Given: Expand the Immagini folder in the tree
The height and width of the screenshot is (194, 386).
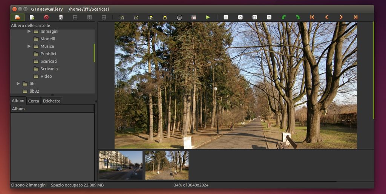Looking at the screenshot, I should (x=29, y=32).
